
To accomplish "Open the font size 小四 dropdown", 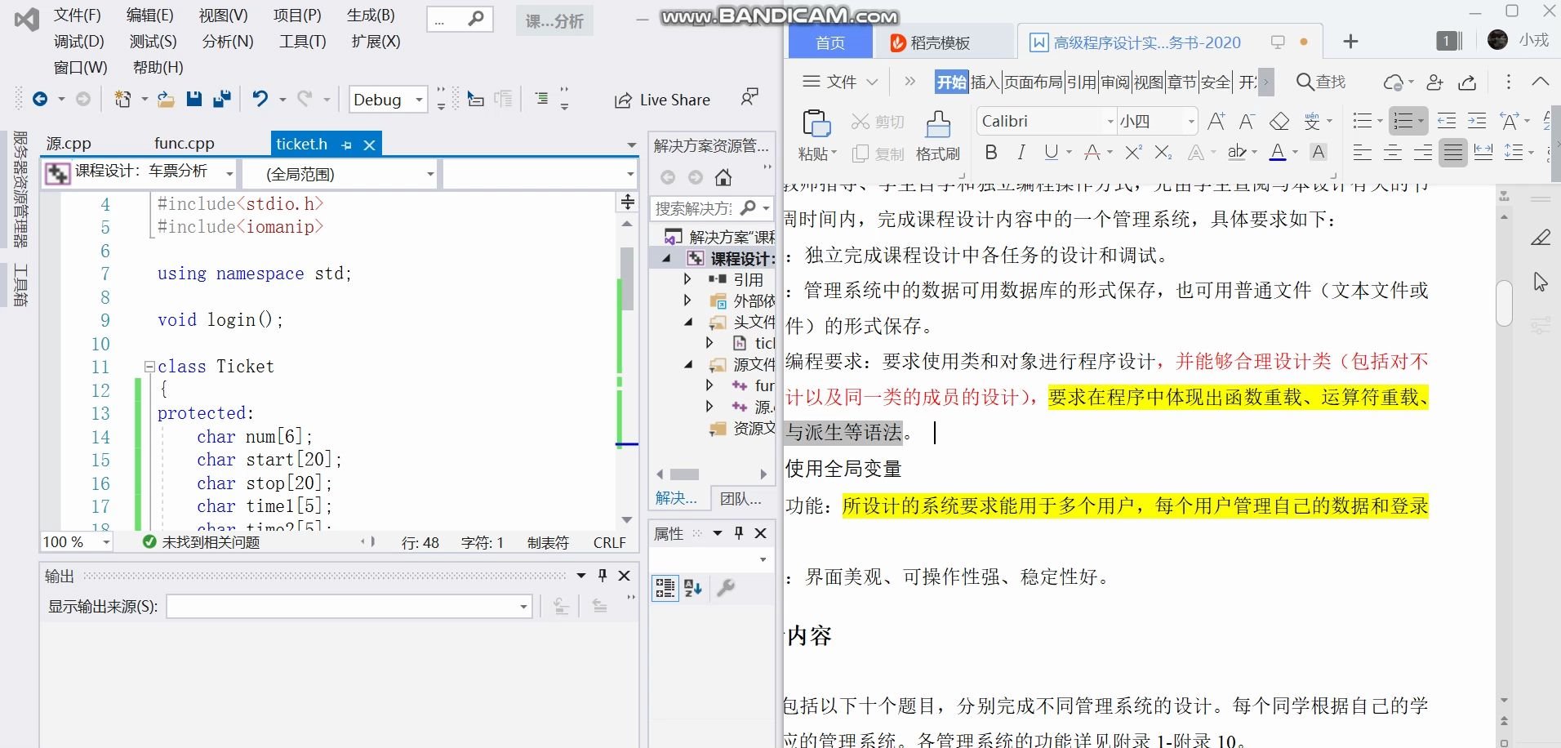I will [x=1191, y=122].
